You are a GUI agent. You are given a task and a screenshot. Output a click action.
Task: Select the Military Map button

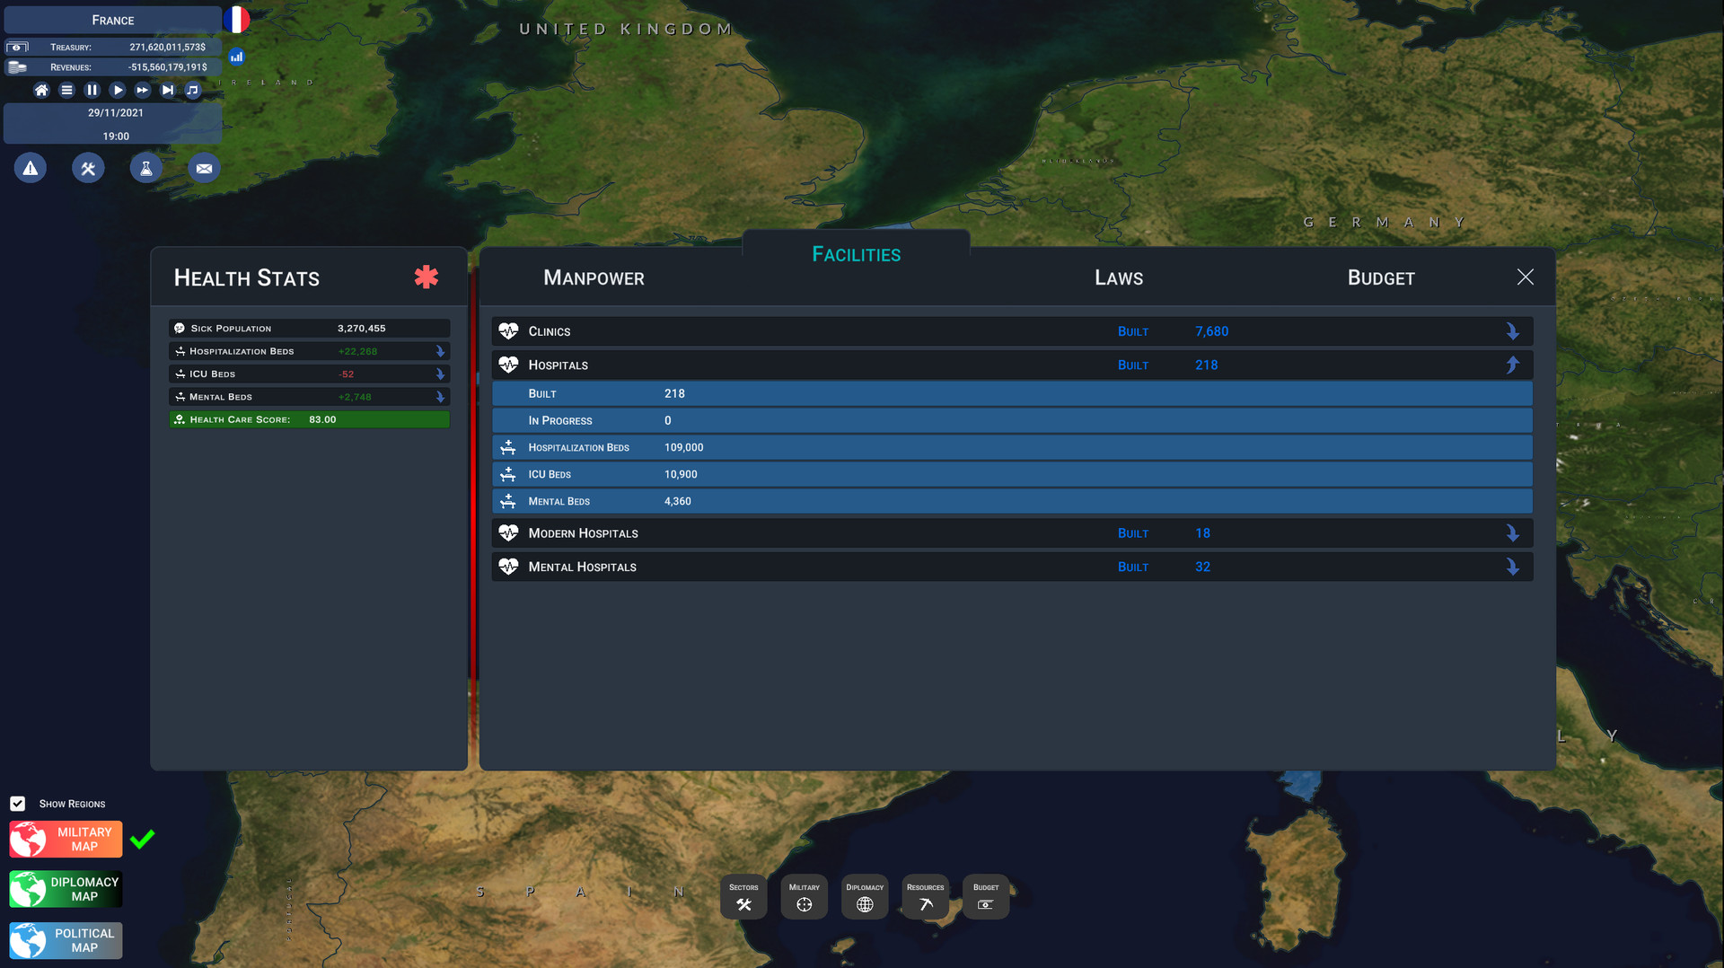pos(66,839)
